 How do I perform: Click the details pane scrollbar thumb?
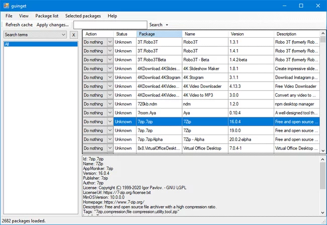pos(322,176)
